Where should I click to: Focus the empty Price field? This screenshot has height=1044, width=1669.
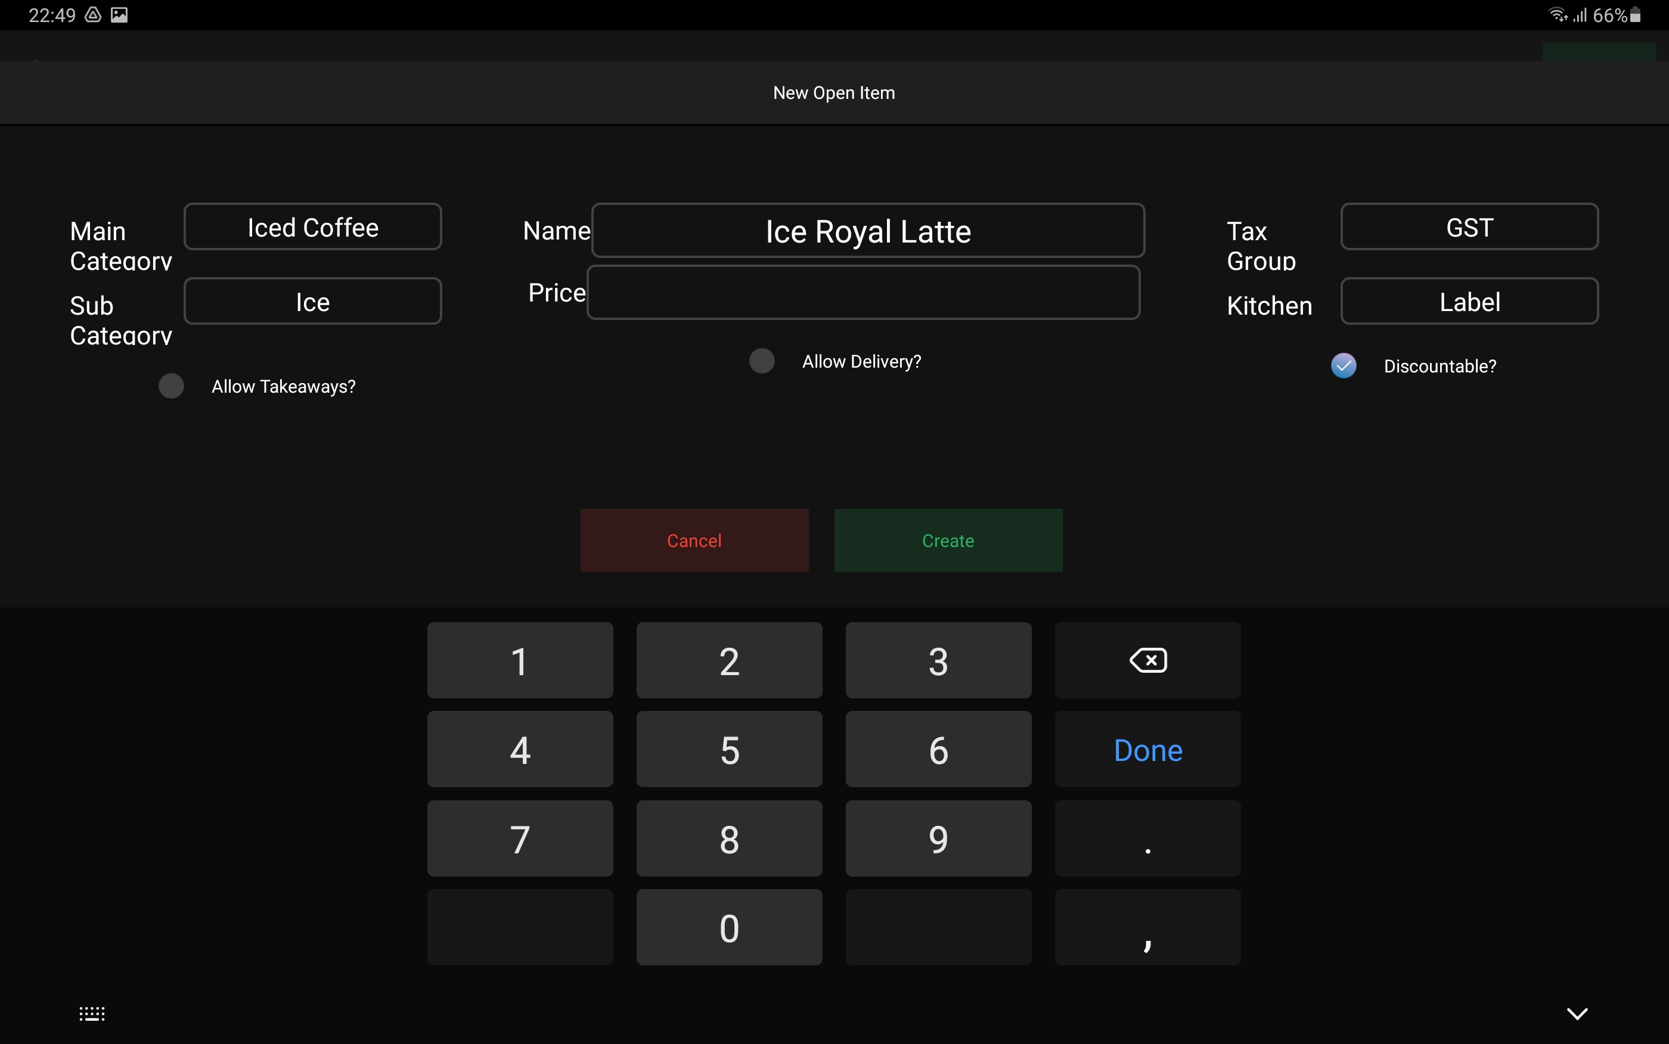(x=863, y=293)
